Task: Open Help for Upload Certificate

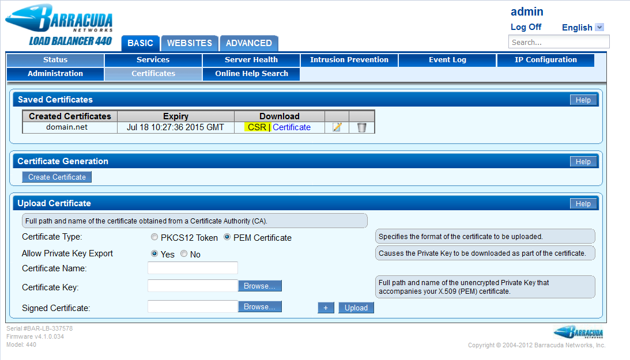Action: point(583,204)
